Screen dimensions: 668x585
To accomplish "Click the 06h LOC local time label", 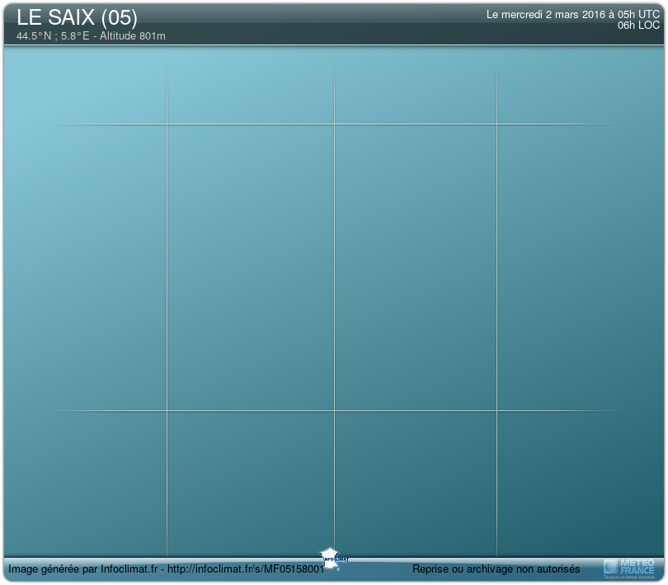I will (x=638, y=26).
